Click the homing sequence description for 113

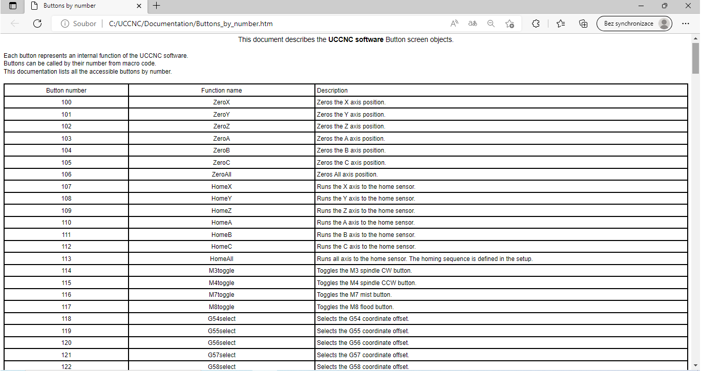(x=425, y=259)
